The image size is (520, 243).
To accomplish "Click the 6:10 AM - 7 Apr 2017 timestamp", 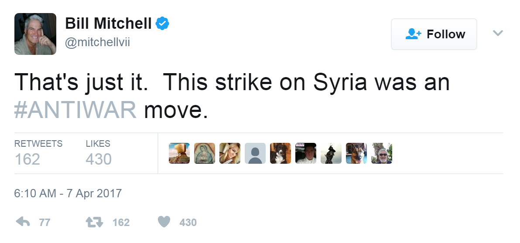I will tap(68, 193).
